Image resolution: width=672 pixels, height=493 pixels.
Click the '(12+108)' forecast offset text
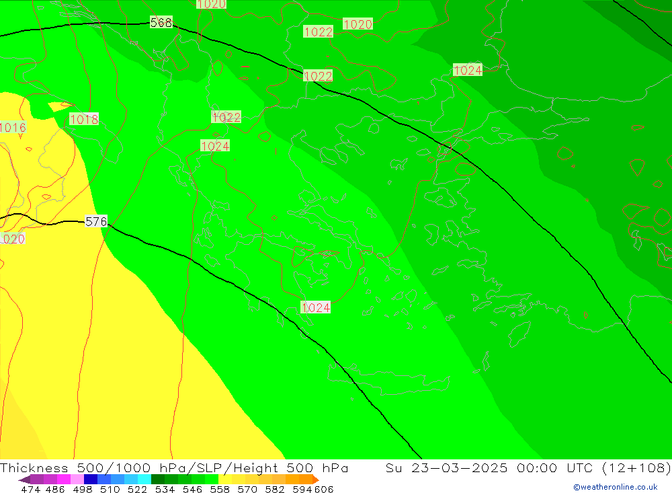tap(636, 467)
